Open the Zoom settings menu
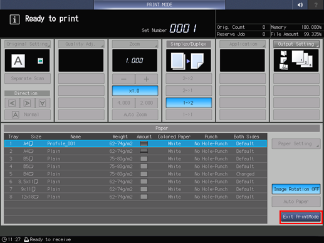The width and height of the screenshot is (324, 243). [135, 44]
